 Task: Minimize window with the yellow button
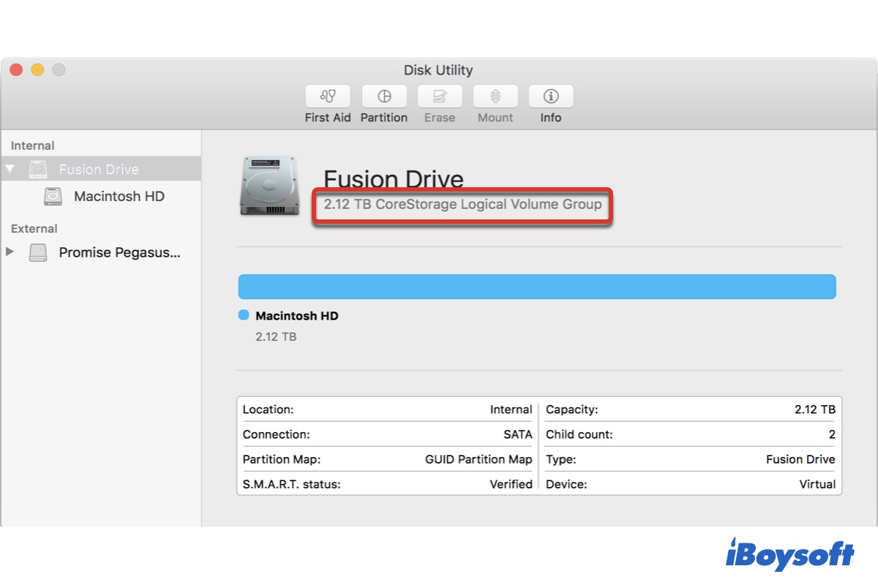point(37,70)
